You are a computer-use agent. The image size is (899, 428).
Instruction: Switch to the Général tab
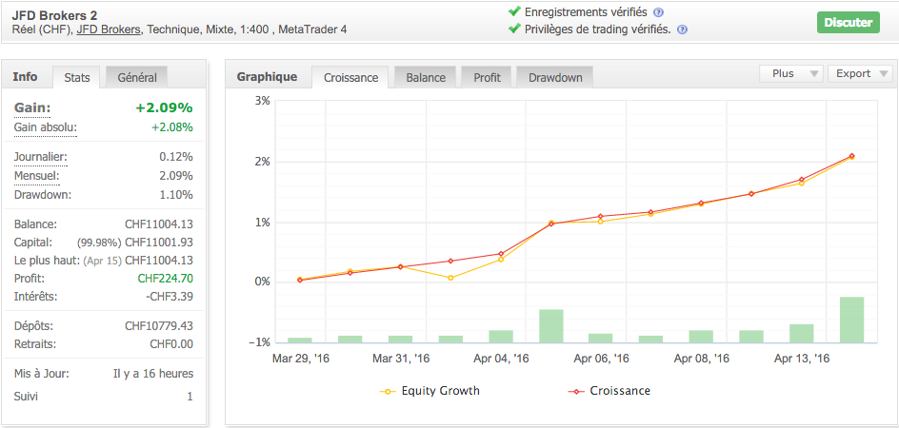pos(137,77)
